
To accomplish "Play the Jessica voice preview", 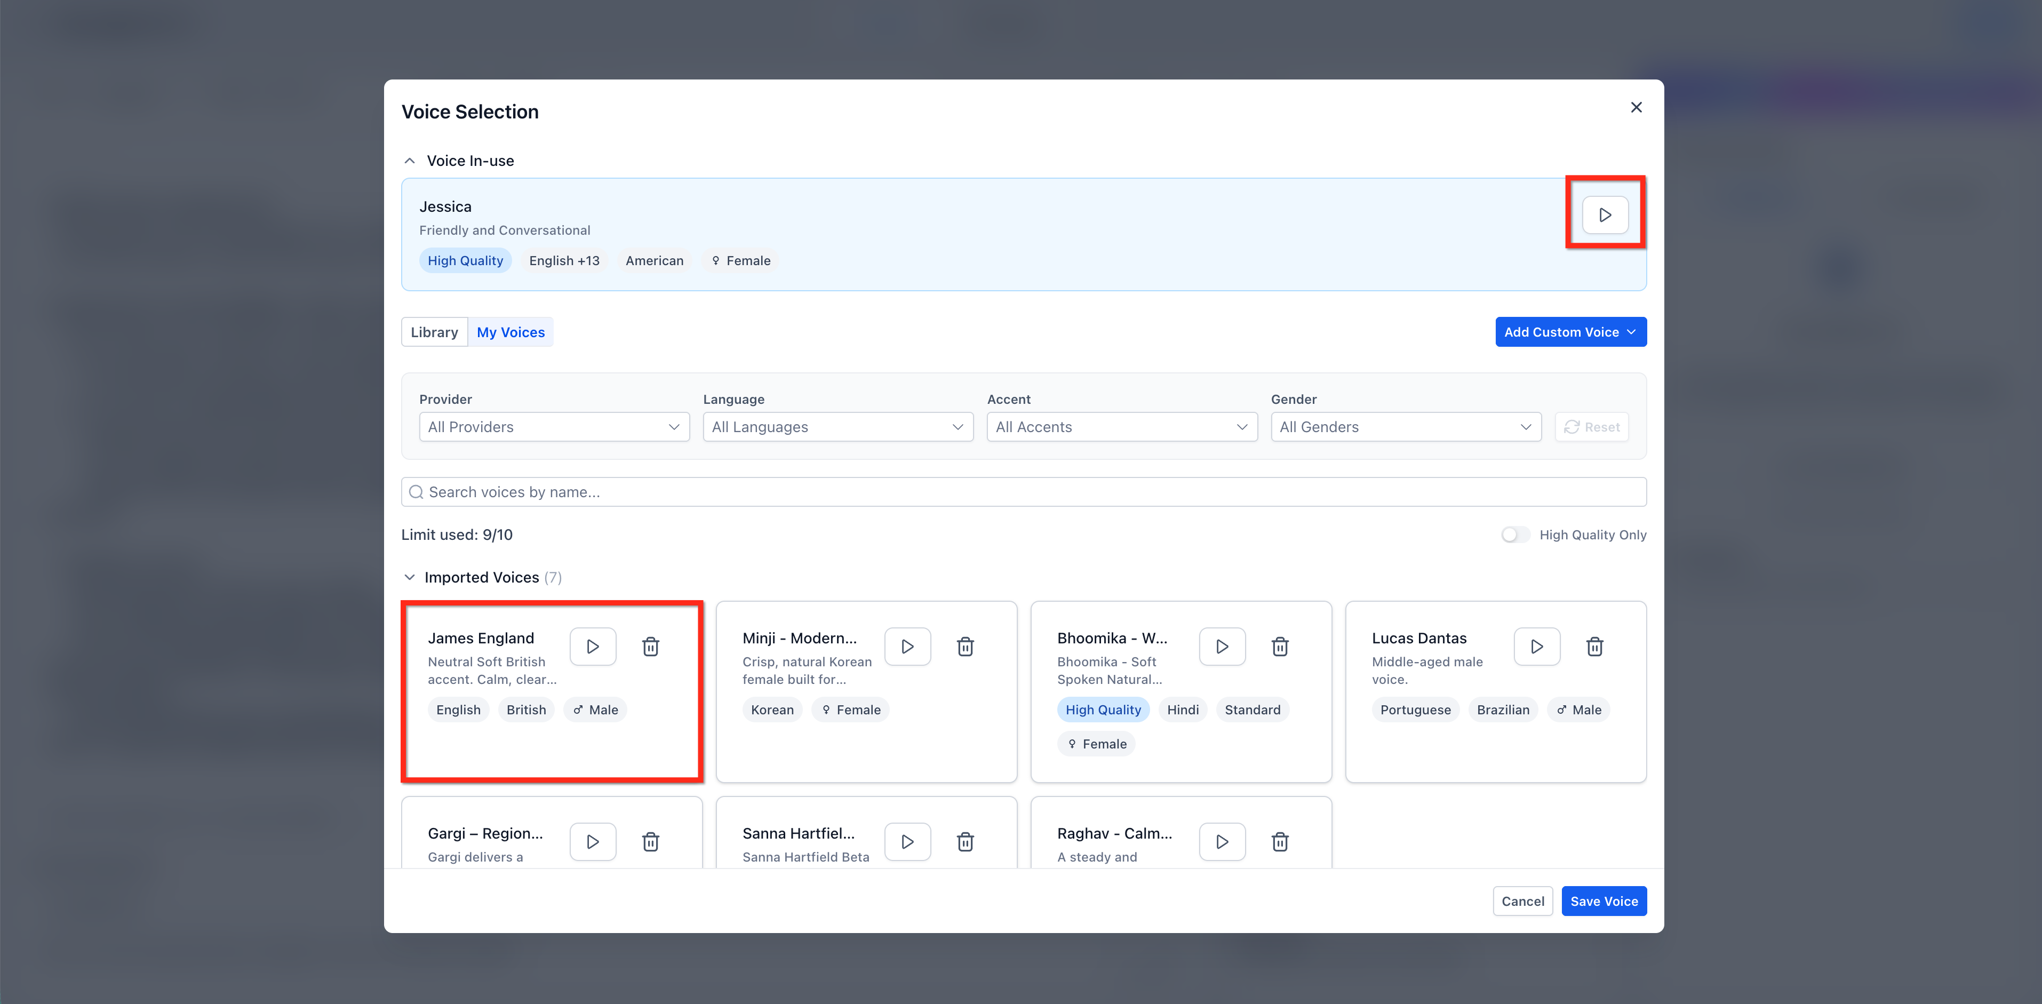I will [1605, 215].
